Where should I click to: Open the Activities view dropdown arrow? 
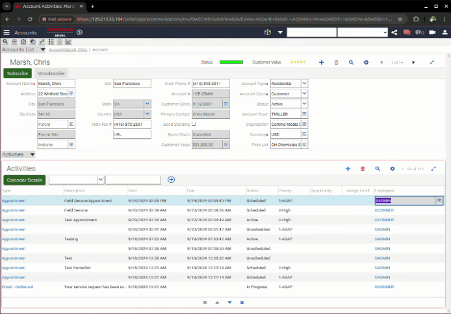tap(32, 154)
